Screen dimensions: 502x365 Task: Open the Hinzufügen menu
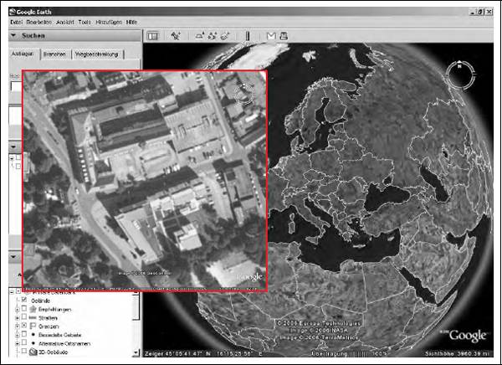(109, 22)
